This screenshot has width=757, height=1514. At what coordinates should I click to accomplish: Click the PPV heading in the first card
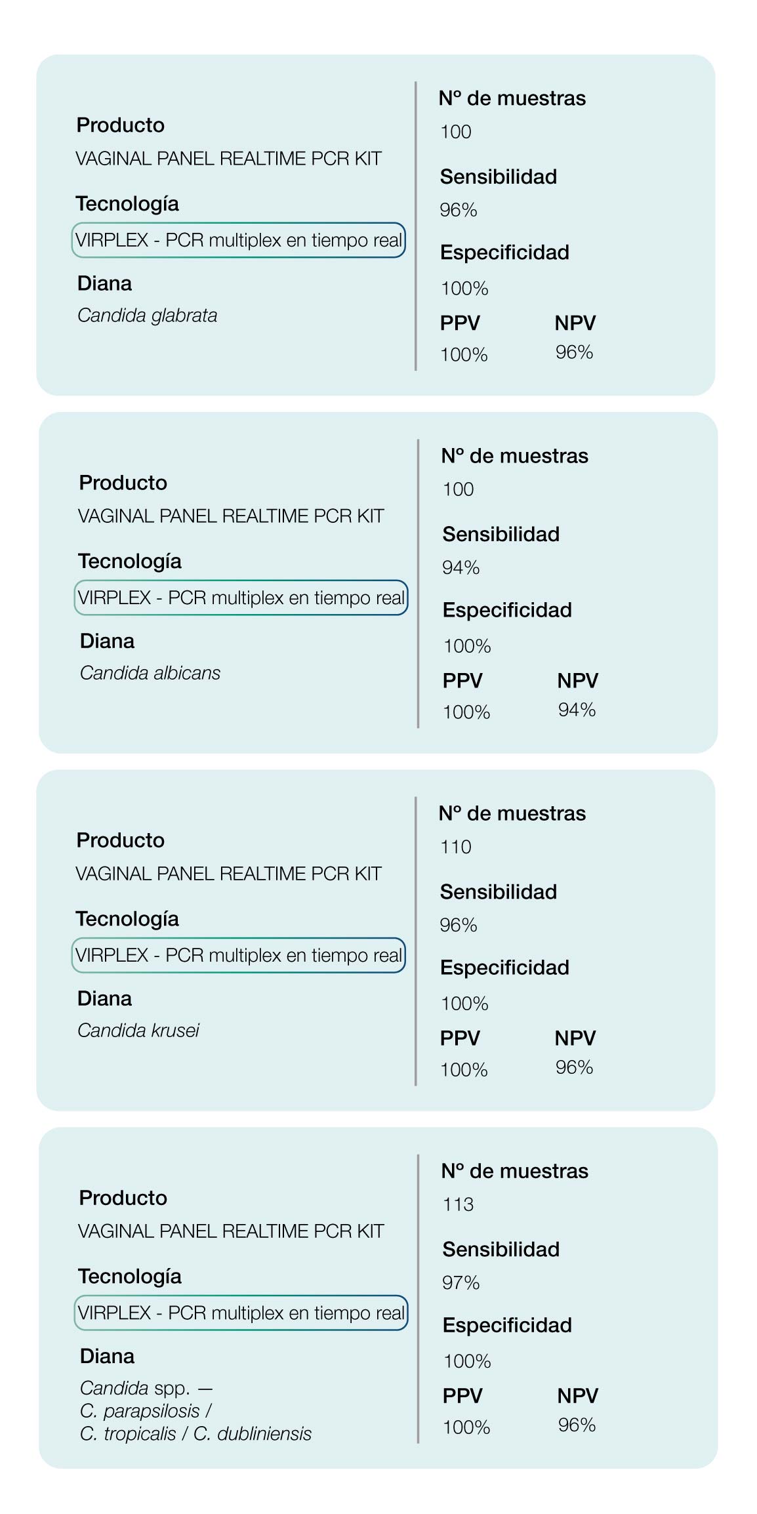pos(460,323)
